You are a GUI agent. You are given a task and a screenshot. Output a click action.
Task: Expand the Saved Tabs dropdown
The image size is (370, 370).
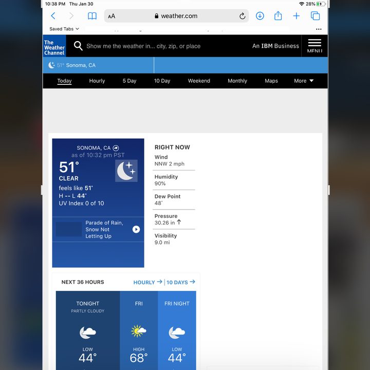point(64,29)
